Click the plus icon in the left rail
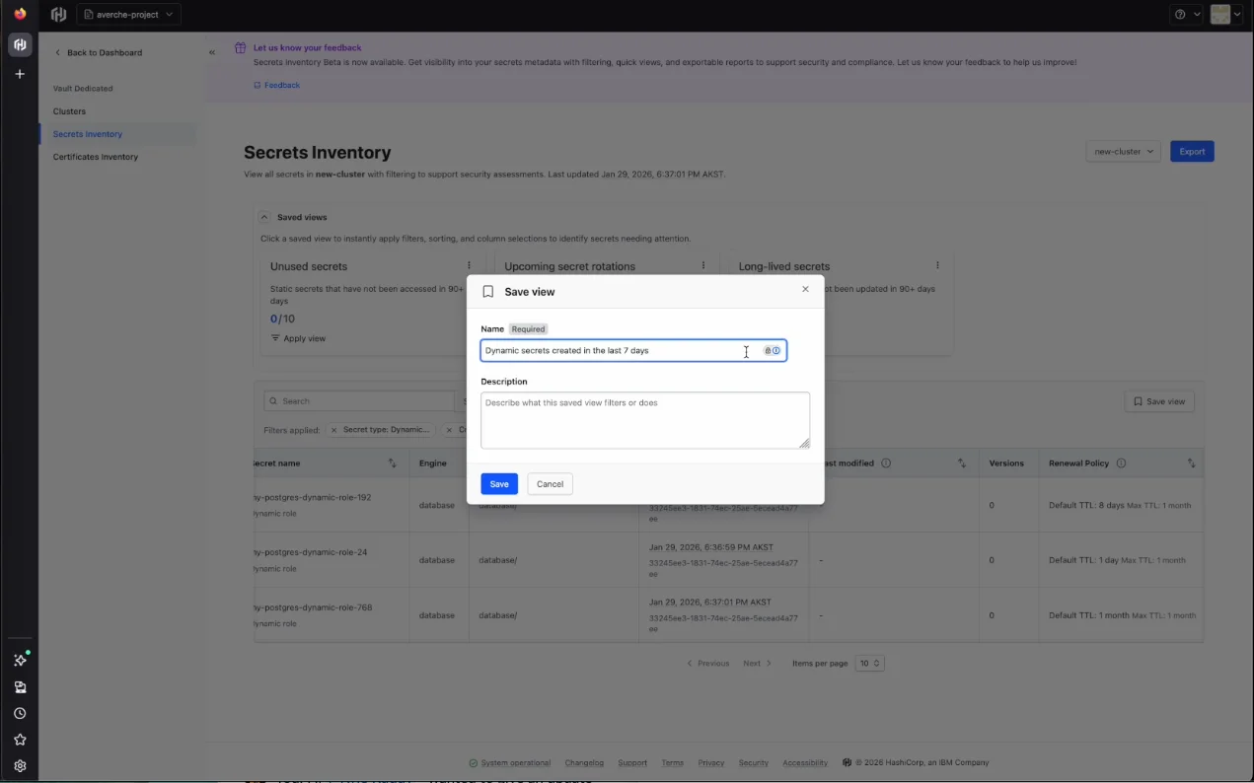Viewport: 1254px width, 783px height. tap(20, 74)
